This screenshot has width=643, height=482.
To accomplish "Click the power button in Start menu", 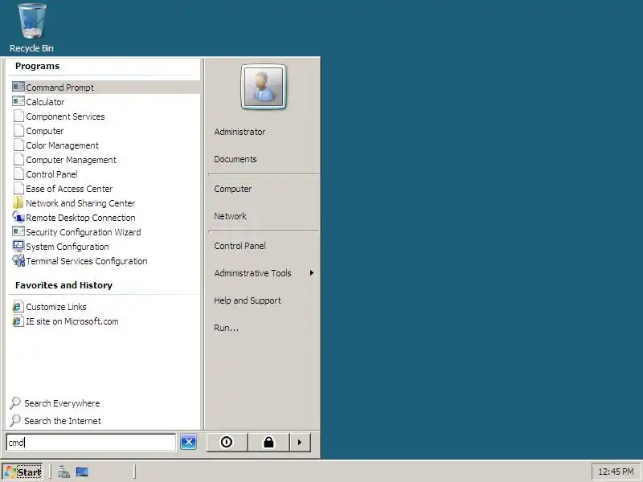I will (x=227, y=443).
